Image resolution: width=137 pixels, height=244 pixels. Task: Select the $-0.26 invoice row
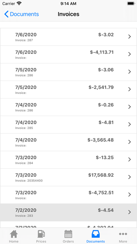(x=68, y=107)
